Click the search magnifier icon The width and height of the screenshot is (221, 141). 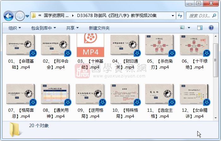pos(214,15)
